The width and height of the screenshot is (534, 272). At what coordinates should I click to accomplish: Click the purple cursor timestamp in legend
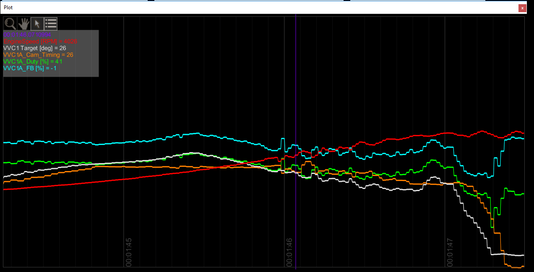(x=27, y=35)
